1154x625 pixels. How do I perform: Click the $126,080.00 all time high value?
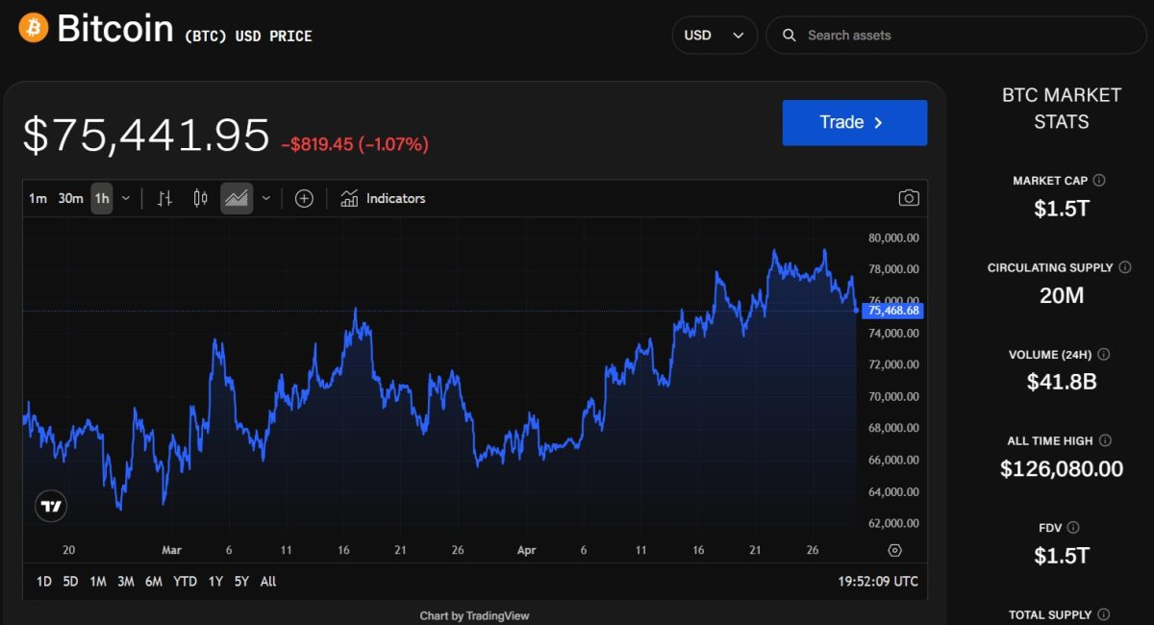coord(1062,468)
